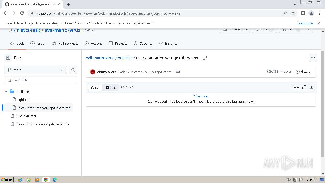Viewport: 325px width, 183px height.
Task: Select the Code view toggle
Action: pos(95,87)
